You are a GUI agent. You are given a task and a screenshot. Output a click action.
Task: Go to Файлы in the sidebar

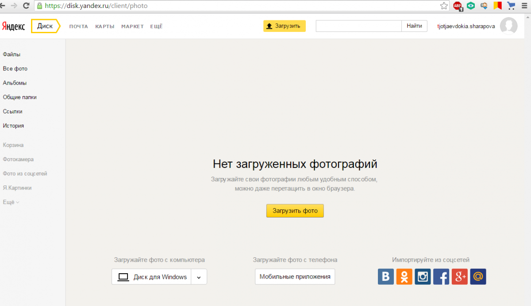click(12, 54)
